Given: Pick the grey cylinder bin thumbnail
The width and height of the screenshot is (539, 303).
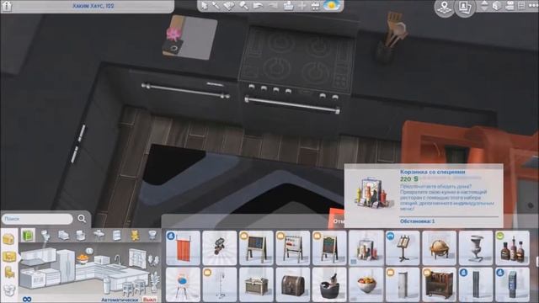Looking at the screenshot, I should pyautogui.click(x=403, y=284).
